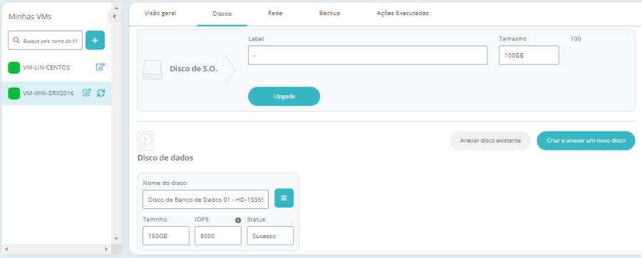The width and height of the screenshot is (642, 258).
Task: Switch to the Visão geral tab
Action: pos(160,13)
